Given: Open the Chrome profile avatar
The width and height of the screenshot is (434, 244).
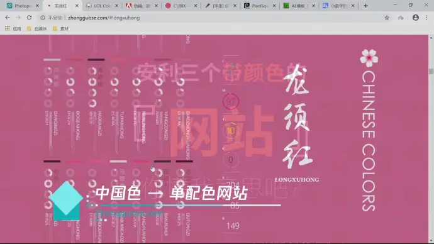Looking at the screenshot, I should pos(416,18).
